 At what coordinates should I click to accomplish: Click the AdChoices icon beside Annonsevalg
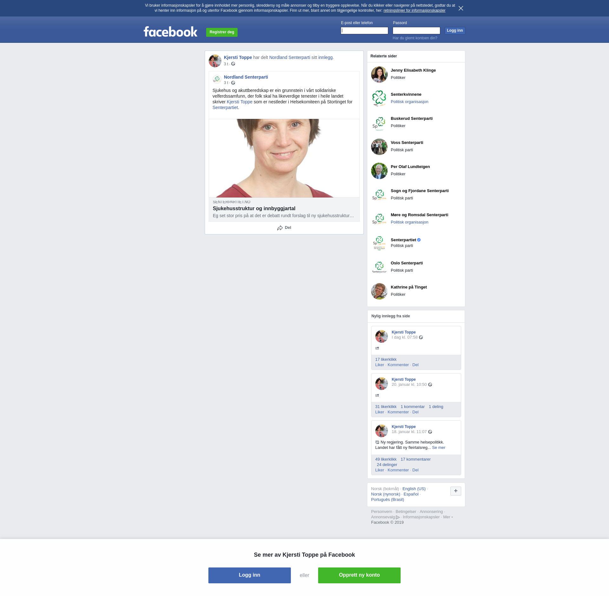coord(398,517)
